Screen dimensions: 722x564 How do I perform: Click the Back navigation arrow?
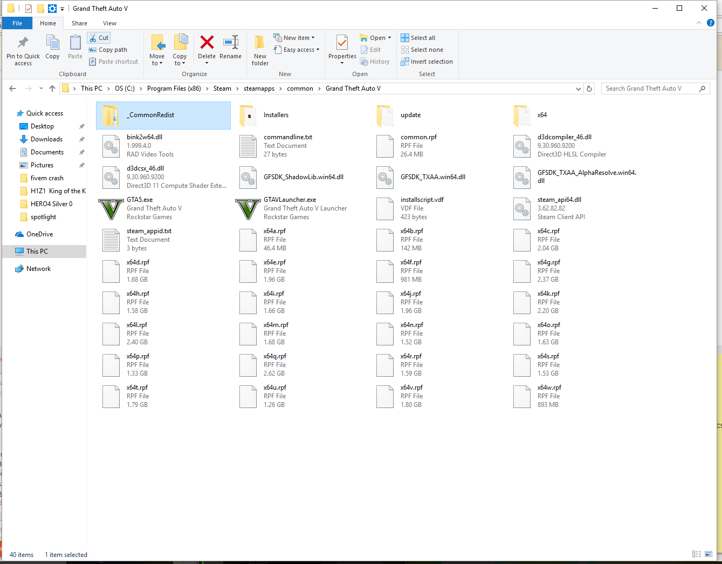[x=12, y=89]
